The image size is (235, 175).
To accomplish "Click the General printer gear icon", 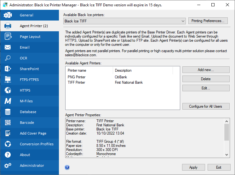I will pyautogui.click(x=8, y=15).
